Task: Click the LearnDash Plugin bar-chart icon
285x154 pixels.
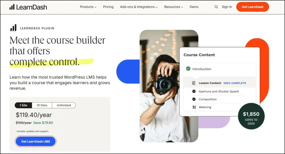Action: (x=13, y=28)
